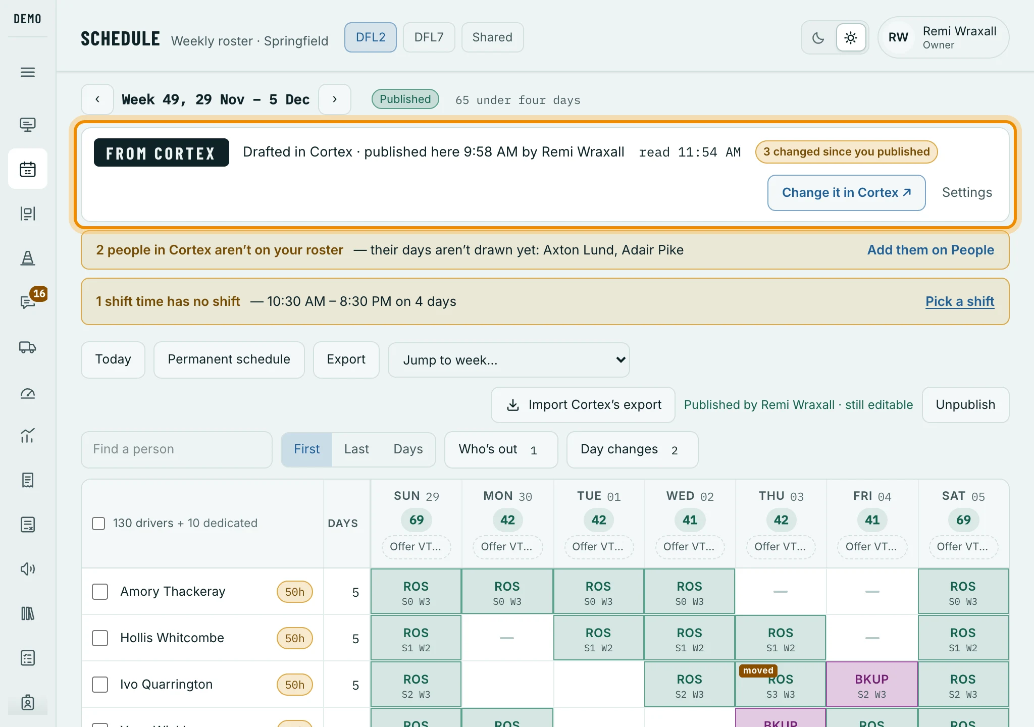Open Ivo Quarrington's Friday BKUP cell
The width and height of the screenshot is (1034, 727).
872,685
